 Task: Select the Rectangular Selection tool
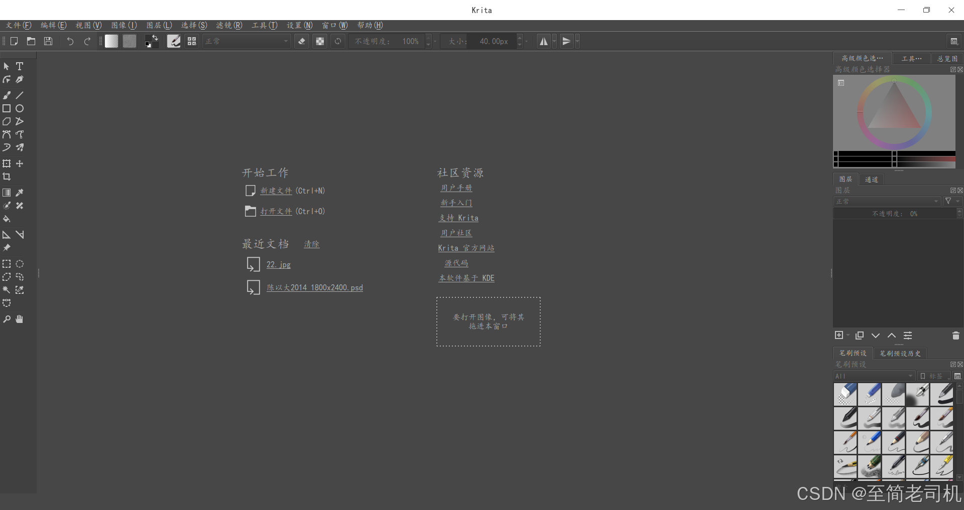[7, 264]
